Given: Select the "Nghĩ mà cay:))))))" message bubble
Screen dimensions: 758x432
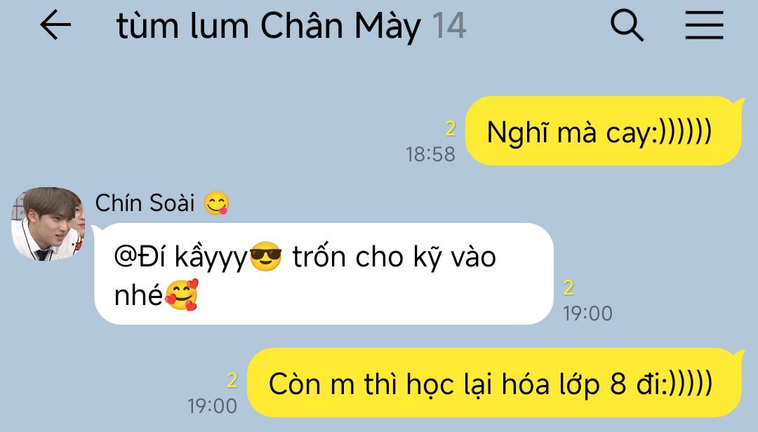Looking at the screenshot, I should click(603, 131).
